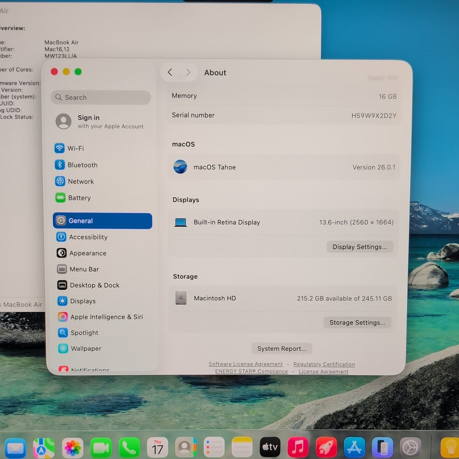Image resolution: width=459 pixels, height=459 pixels.
Task: Open Music from the Dock
Action: pos(298,447)
